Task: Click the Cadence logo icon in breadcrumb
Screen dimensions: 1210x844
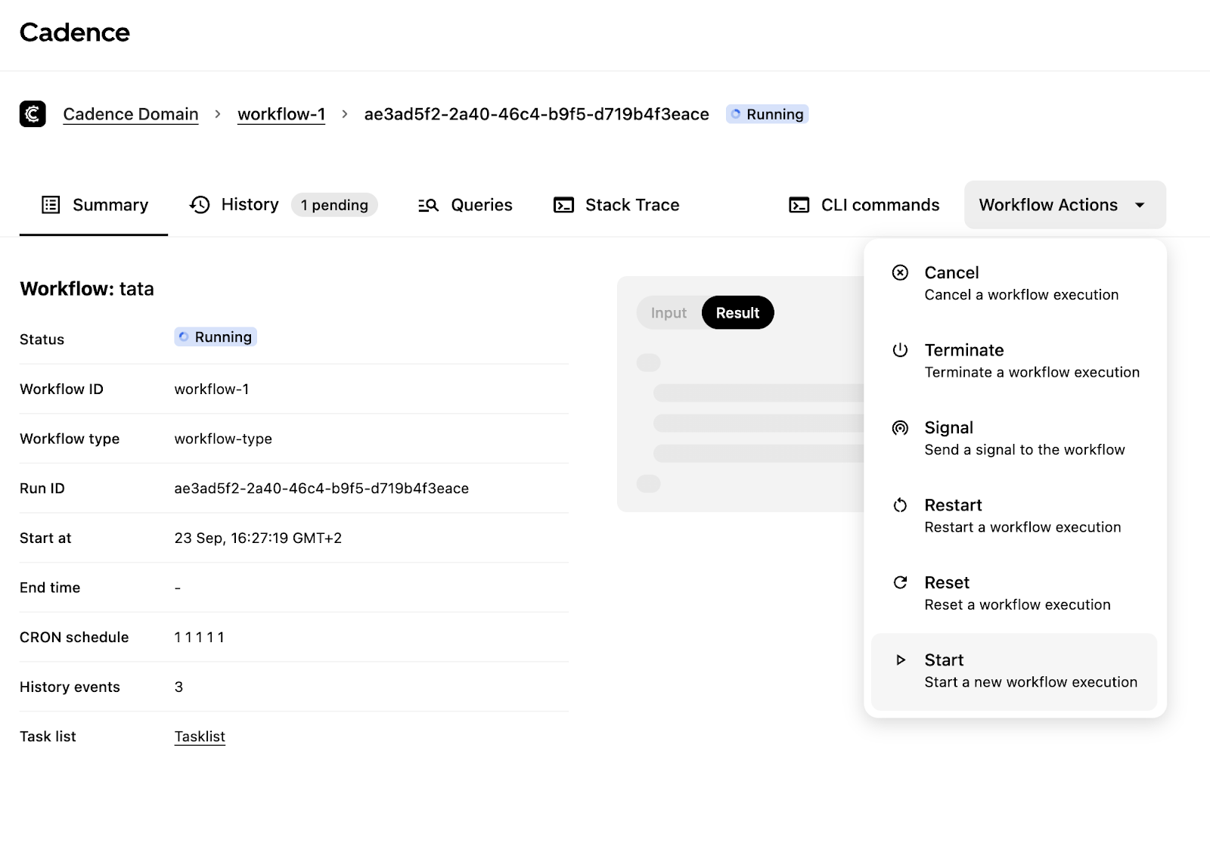Action: tap(33, 114)
